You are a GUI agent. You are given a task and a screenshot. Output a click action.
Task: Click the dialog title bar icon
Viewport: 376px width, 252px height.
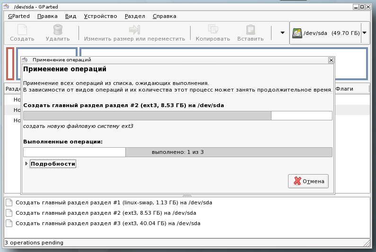click(x=25, y=59)
